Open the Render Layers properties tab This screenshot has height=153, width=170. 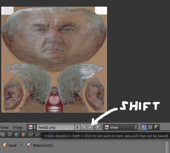click(3, 135)
